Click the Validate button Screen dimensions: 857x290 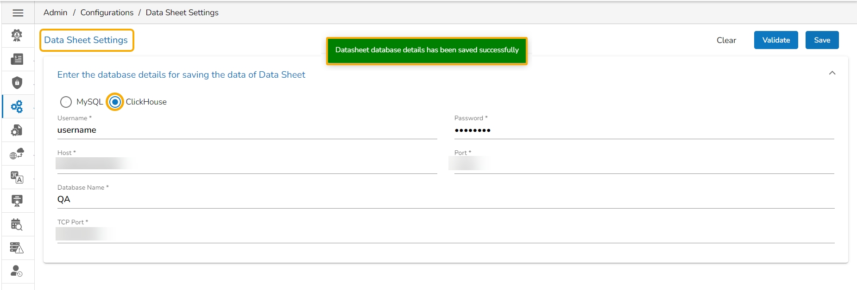pos(776,40)
